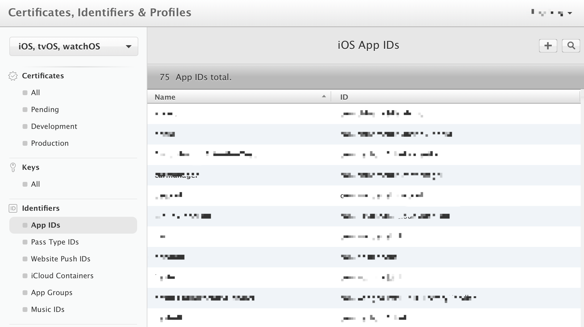
Task: Click the Certificates badge icon
Action: 13,76
